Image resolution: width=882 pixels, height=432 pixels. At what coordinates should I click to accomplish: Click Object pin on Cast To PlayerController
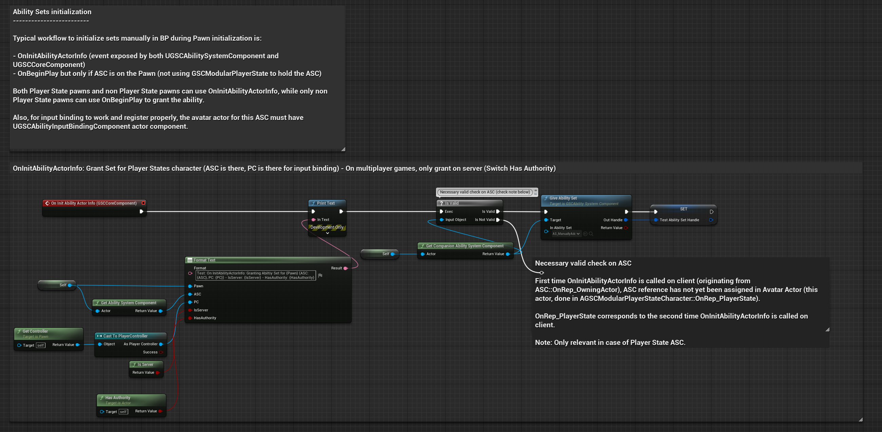pyautogui.click(x=100, y=344)
